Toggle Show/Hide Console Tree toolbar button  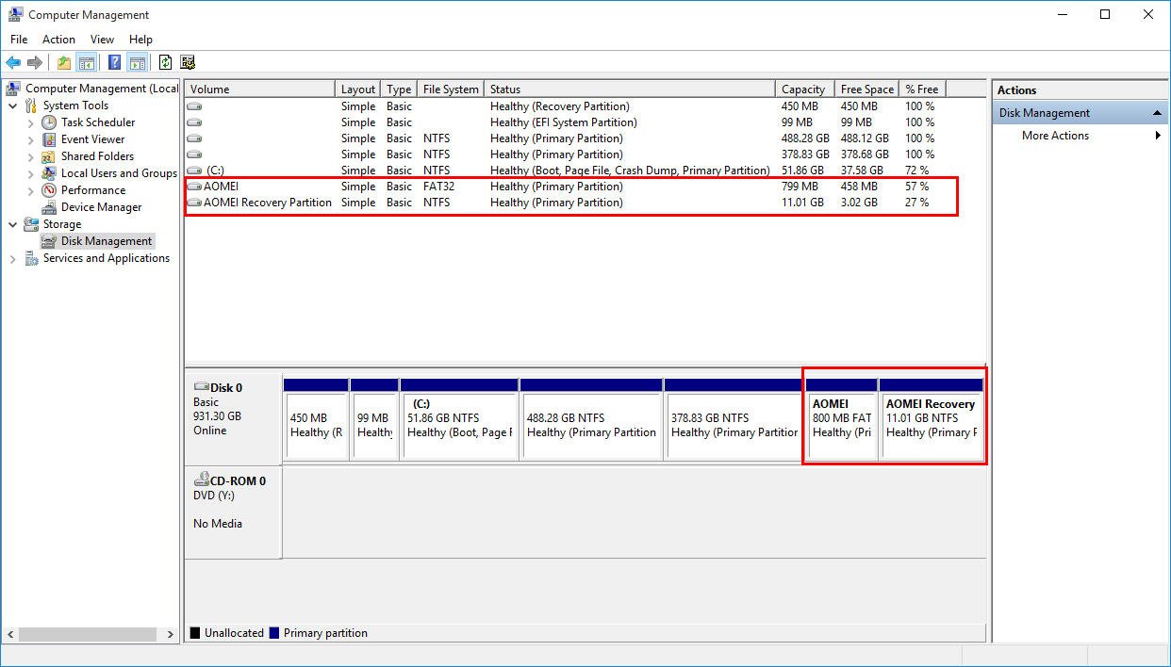pyautogui.click(x=87, y=63)
